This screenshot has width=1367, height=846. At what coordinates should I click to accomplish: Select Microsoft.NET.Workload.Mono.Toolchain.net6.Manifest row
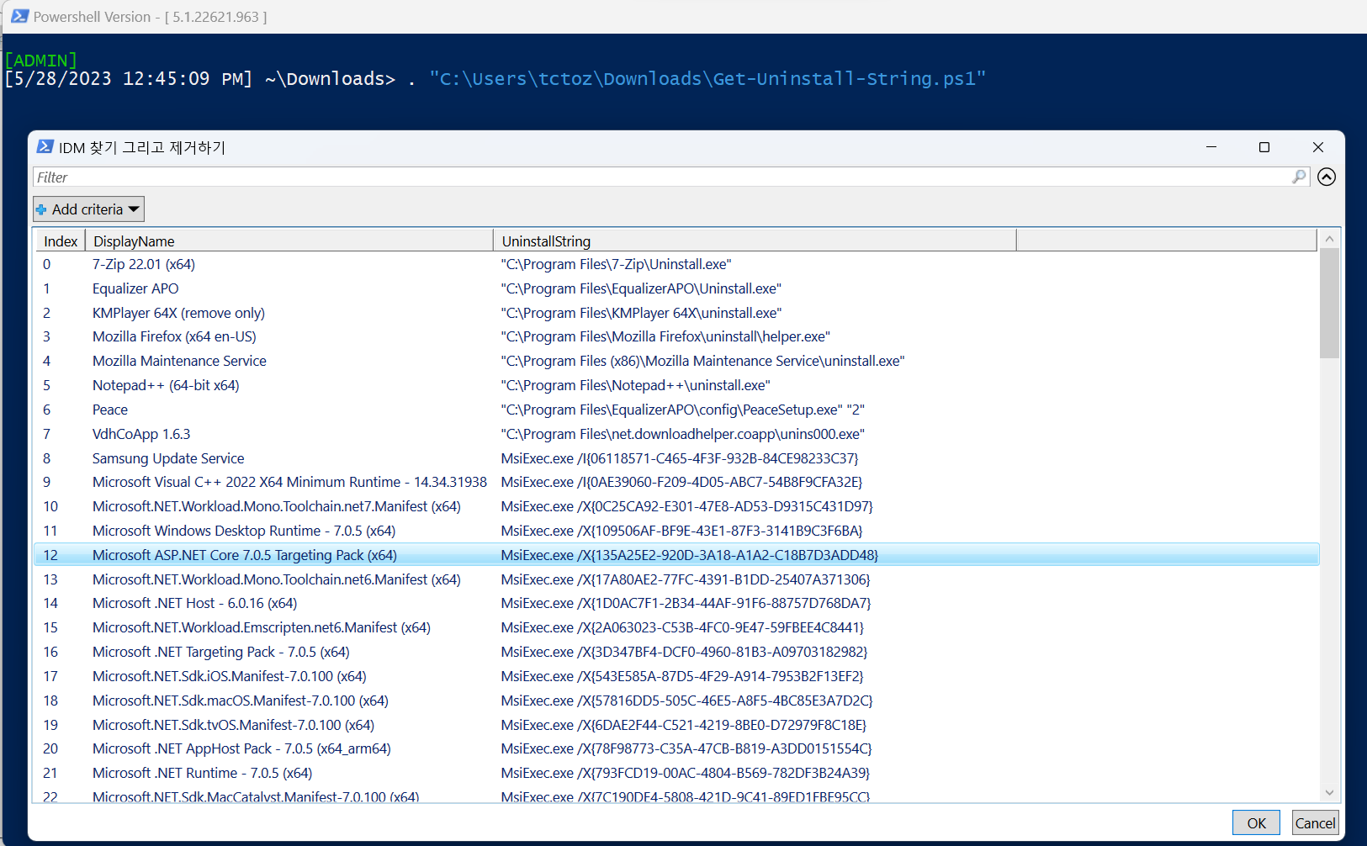pos(676,579)
